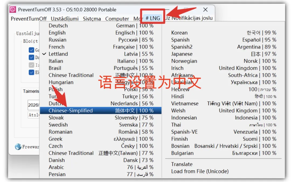Toggle the second checkbox labeled Da
The height and width of the screenshot is (182, 291).
tap(31, 57)
